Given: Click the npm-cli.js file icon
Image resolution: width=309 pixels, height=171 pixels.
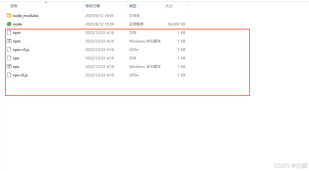Looking at the screenshot, I should (x=9, y=49).
